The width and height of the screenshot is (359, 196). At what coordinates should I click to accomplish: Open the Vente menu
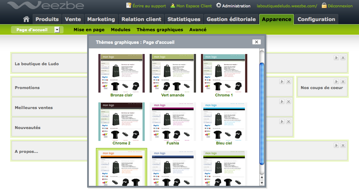tap(73, 19)
